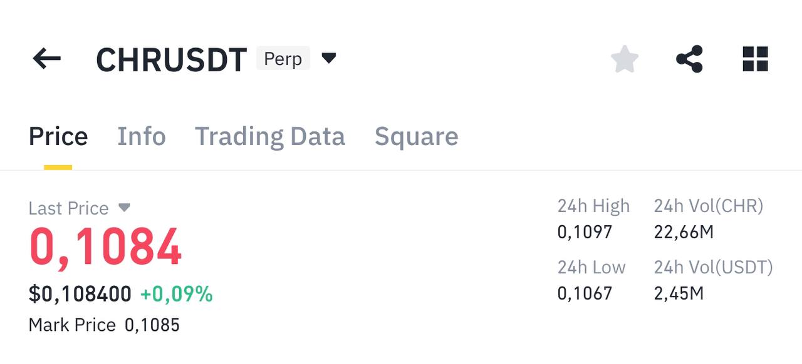The image size is (802, 364).
Task: Tap the Perp contract label
Action: click(283, 59)
